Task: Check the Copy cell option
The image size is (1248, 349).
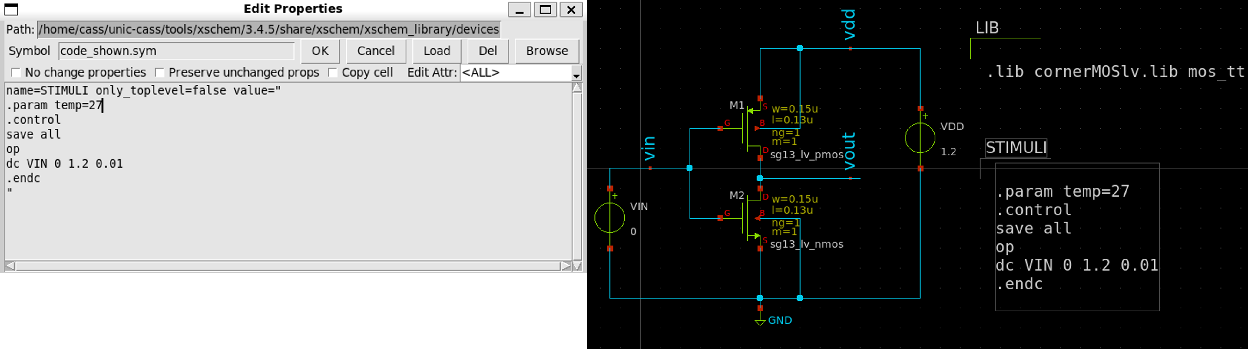Action: pos(332,73)
